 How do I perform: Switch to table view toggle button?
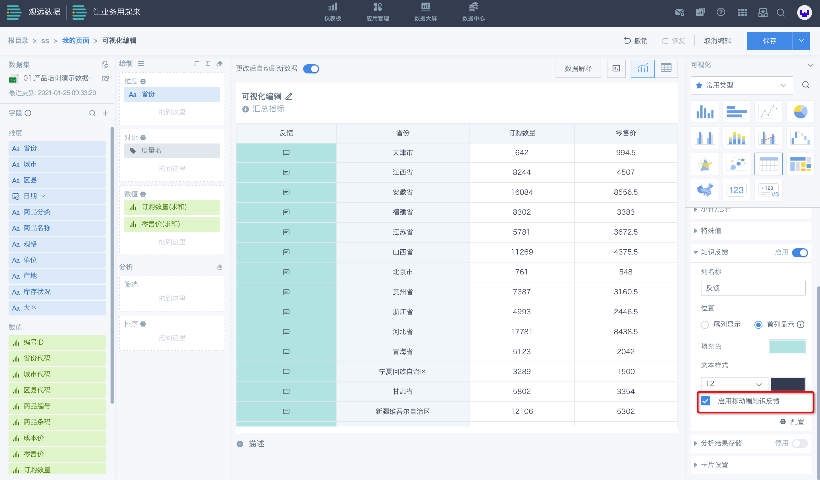666,68
